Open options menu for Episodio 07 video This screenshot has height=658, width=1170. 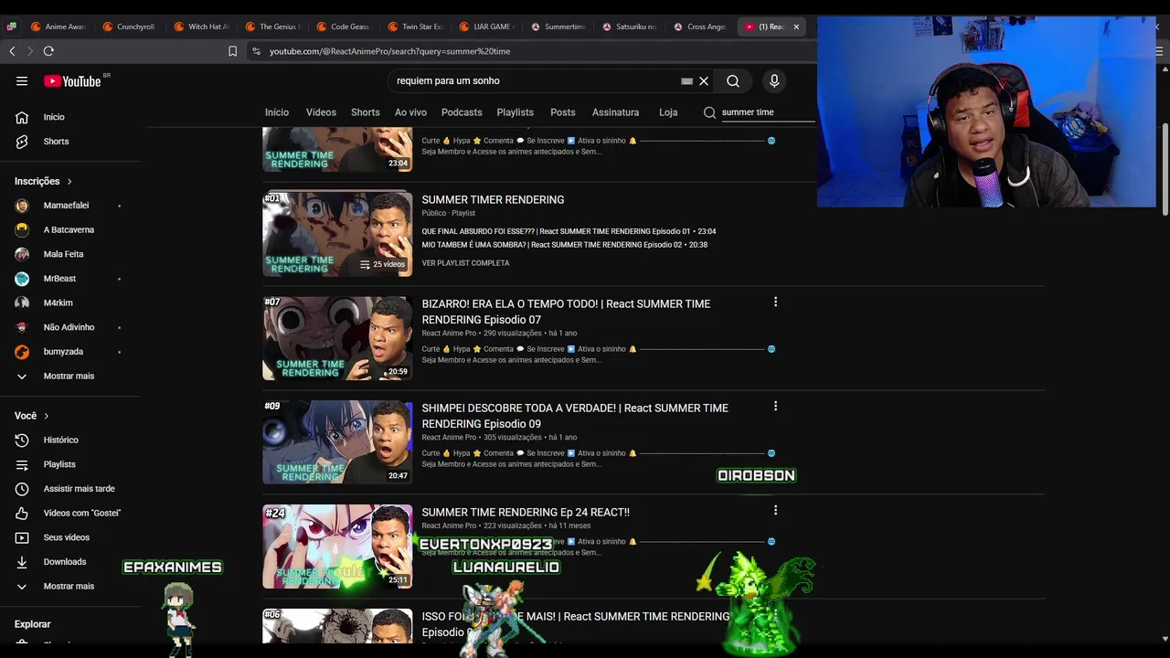tap(775, 302)
